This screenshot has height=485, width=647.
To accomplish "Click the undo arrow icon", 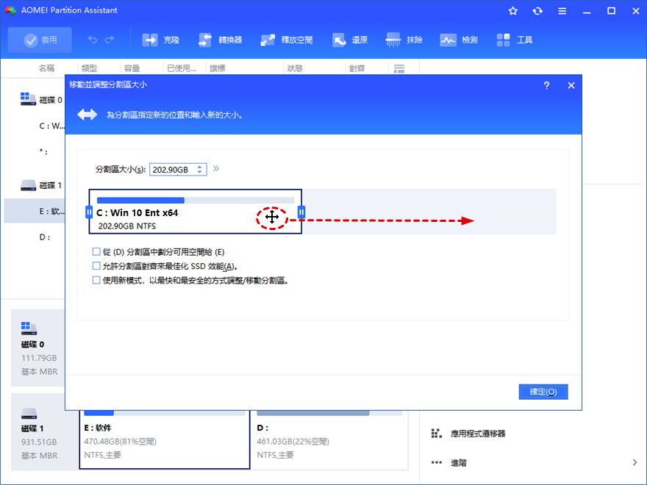I will pyautogui.click(x=93, y=40).
